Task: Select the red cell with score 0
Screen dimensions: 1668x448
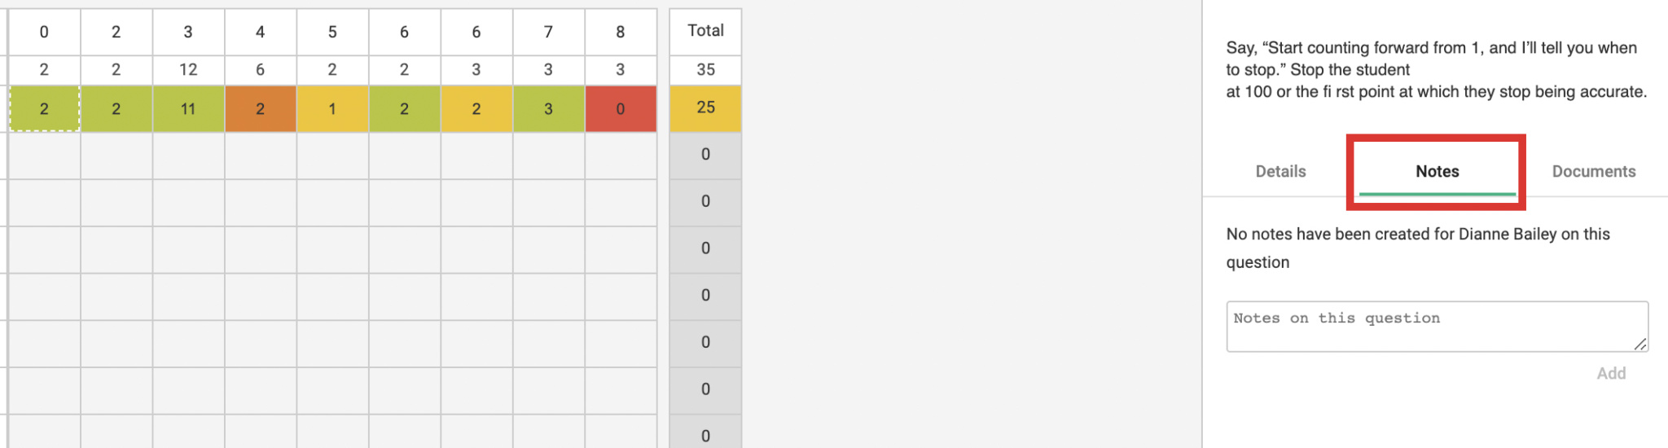Action: coord(621,108)
